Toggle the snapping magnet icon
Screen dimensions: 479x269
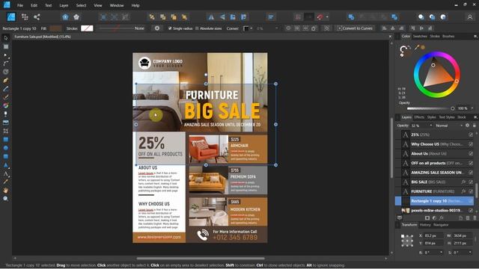(320, 17)
